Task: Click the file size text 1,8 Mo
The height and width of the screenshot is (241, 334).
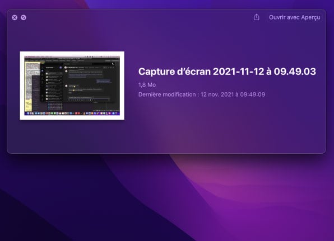Action: point(147,85)
